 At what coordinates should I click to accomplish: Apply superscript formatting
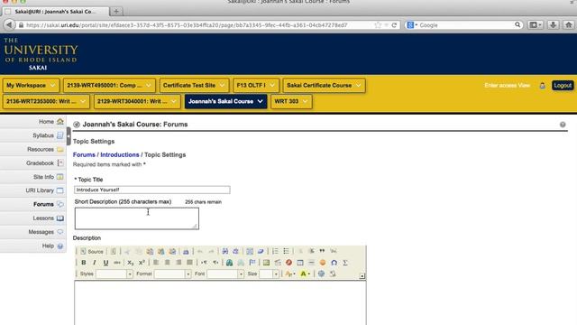click(142, 263)
